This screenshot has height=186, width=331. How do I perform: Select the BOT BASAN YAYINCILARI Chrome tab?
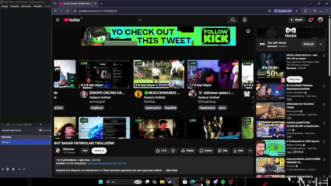pos(78,4)
